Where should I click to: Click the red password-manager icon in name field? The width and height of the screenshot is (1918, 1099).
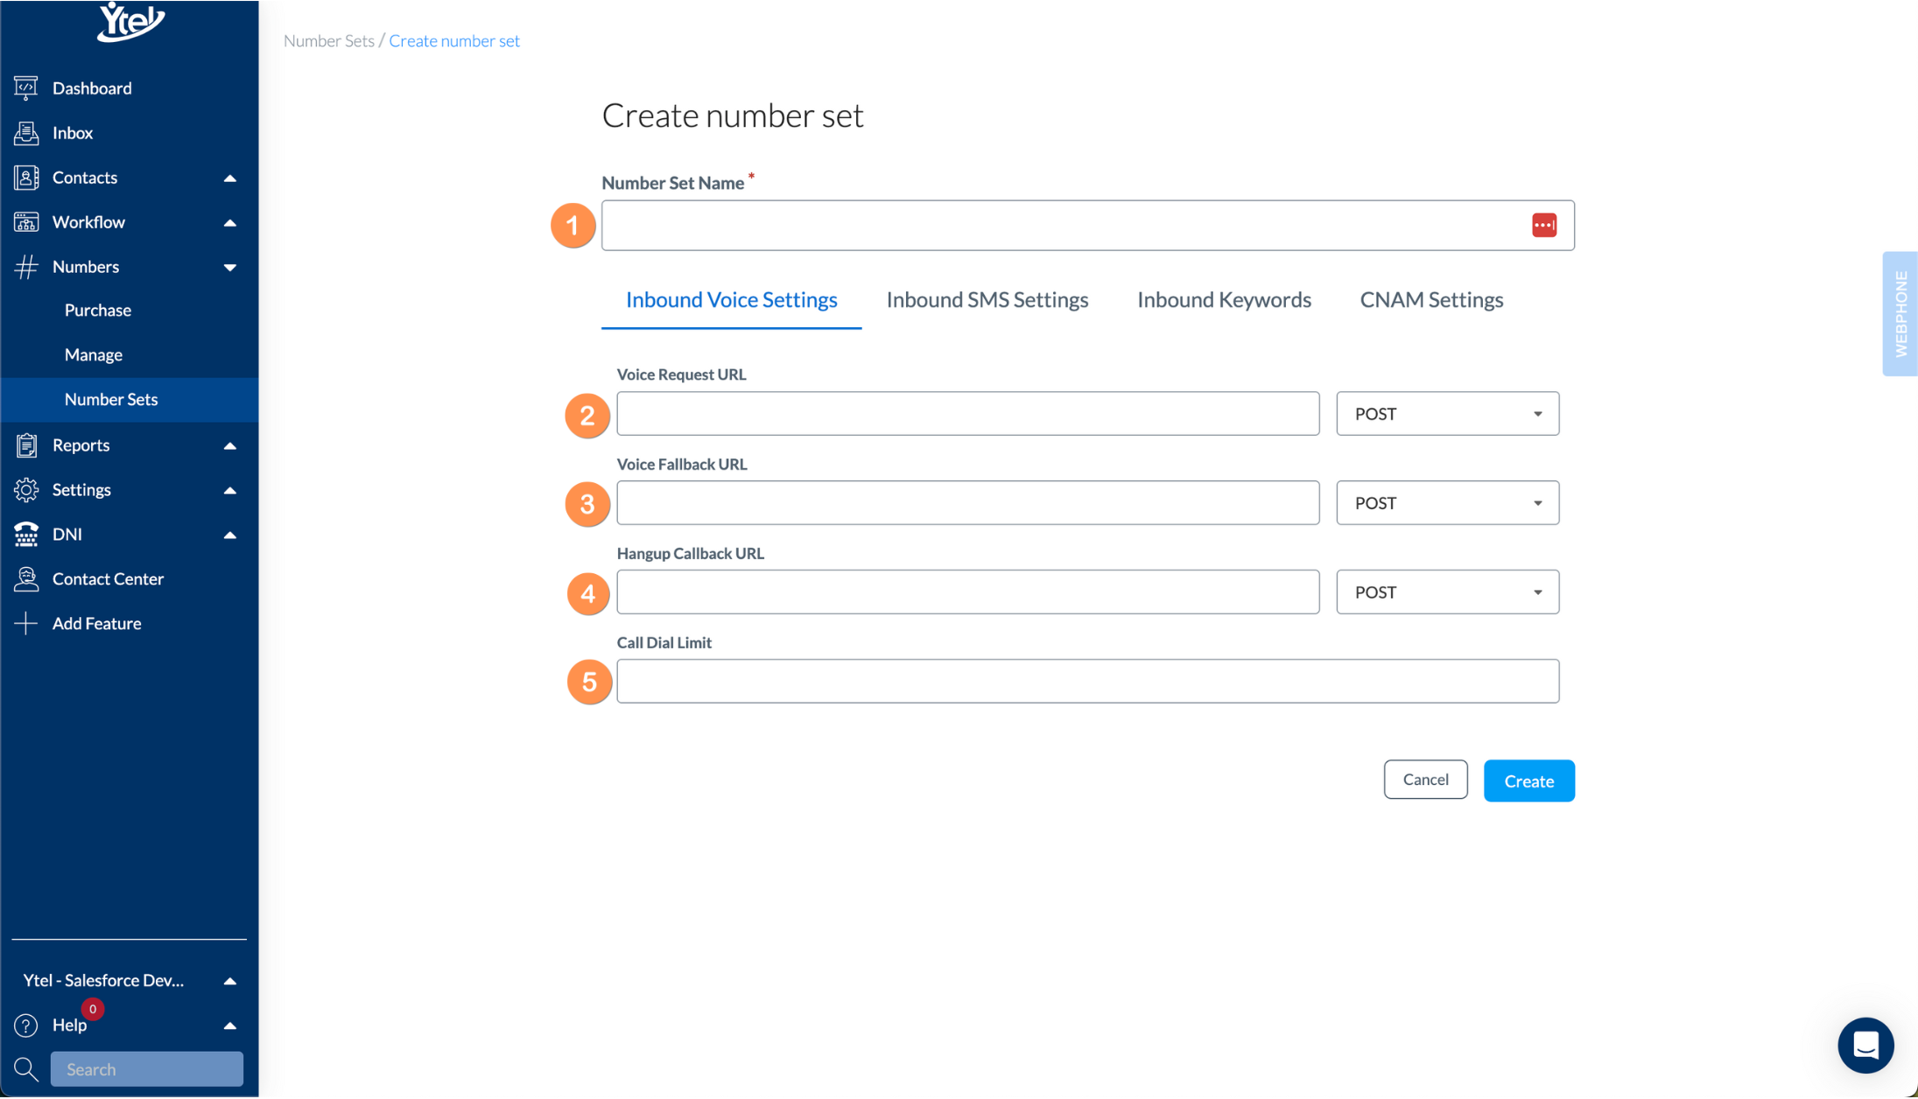(x=1543, y=226)
